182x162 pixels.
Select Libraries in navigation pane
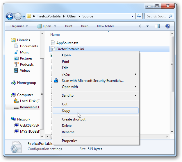click(24, 40)
